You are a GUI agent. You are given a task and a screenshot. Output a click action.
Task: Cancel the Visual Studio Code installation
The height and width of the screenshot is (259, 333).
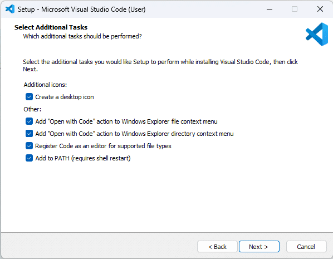(306, 246)
